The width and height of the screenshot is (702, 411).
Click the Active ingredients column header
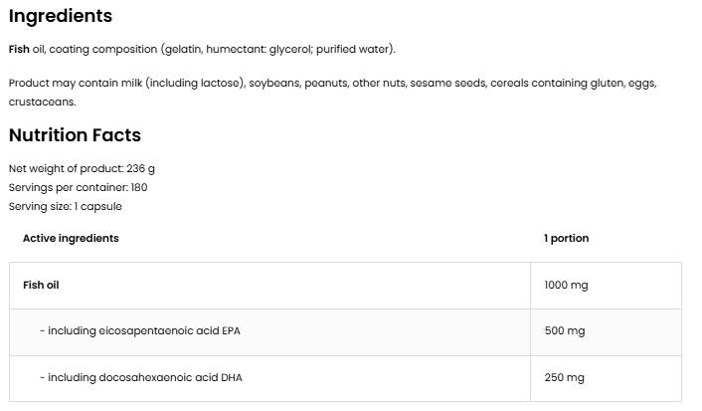pyautogui.click(x=71, y=238)
